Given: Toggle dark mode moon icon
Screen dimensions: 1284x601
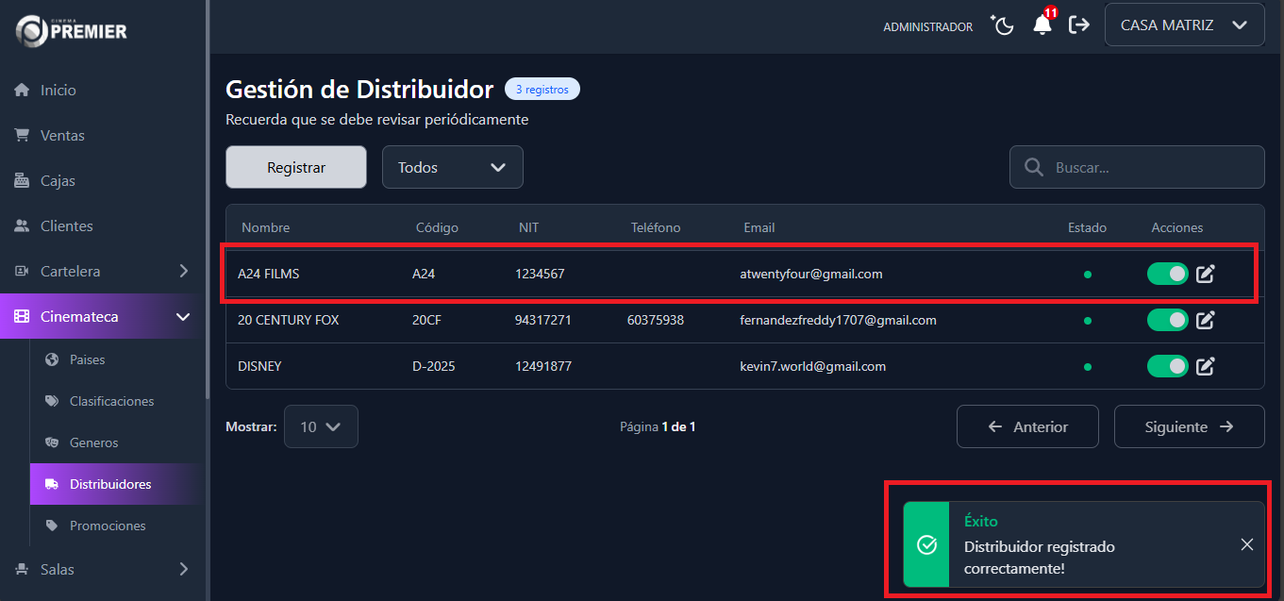Looking at the screenshot, I should (1003, 25).
